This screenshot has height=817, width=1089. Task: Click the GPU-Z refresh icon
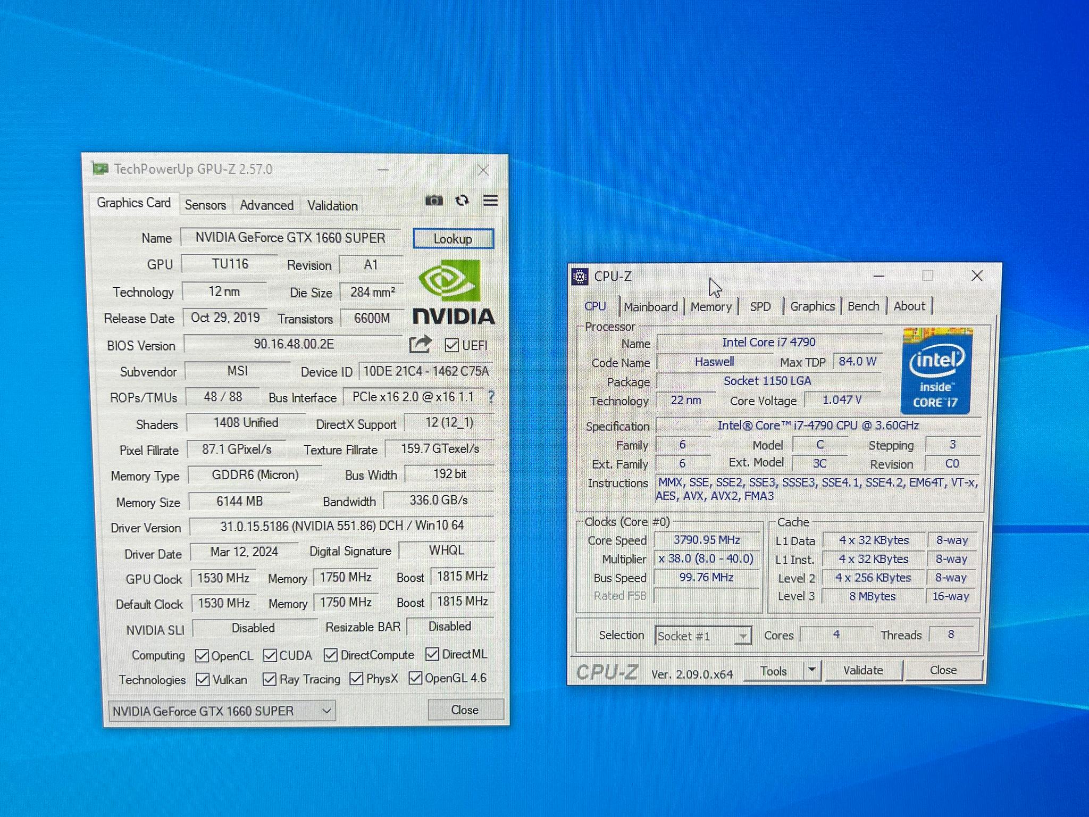[462, 201]
